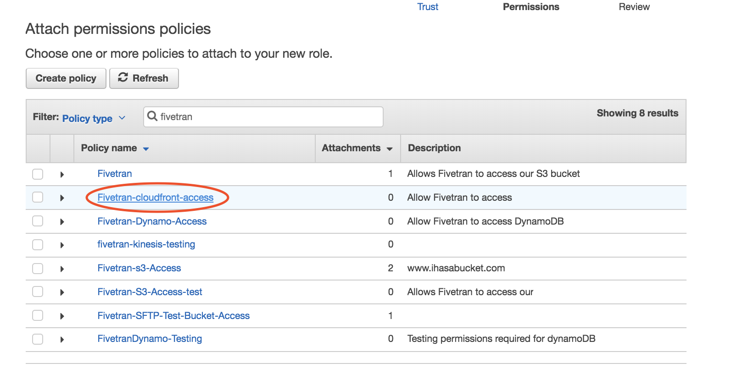
Task: Expand the Fivetran-Dynamo-Access row
Action: click(x=62, y=222)
